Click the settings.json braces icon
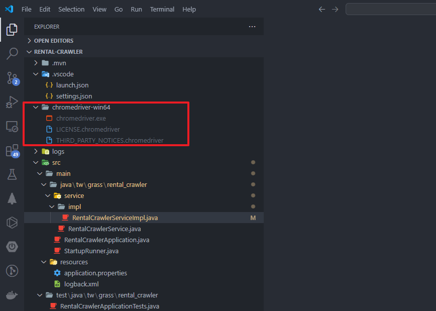This screenshot has width=436, height=311. coord(49,96)
